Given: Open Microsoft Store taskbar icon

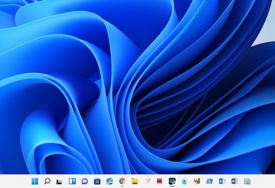Looking at the screenshot, I should coord(97,181).
